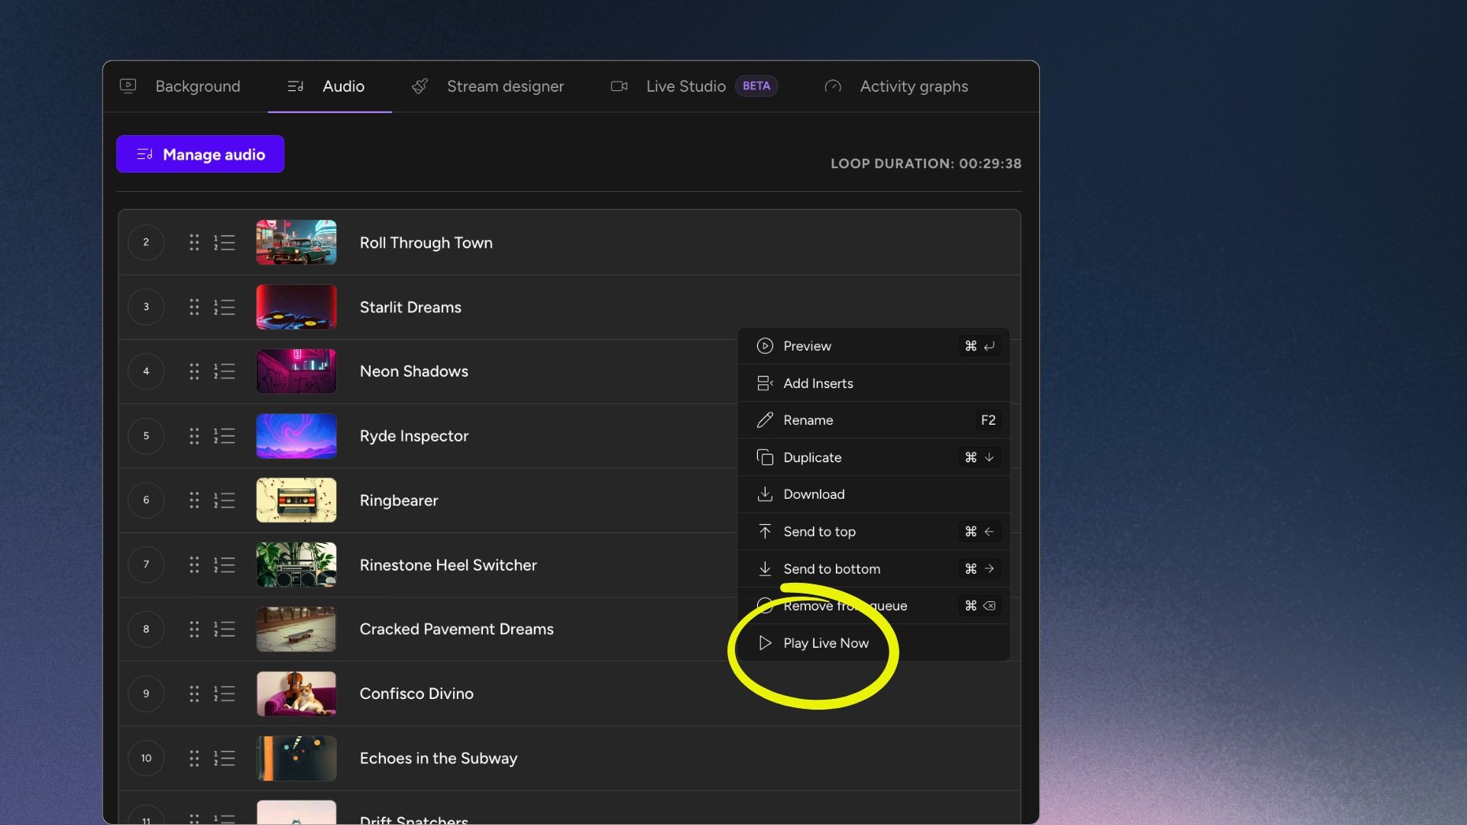Select Add Inserts from the context menu
This screenshot has width=1467, height=825.
pos(818,383)
